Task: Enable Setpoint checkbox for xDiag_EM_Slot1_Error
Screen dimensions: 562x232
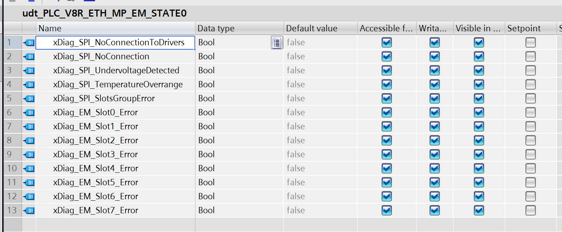Action: (530, 127)
